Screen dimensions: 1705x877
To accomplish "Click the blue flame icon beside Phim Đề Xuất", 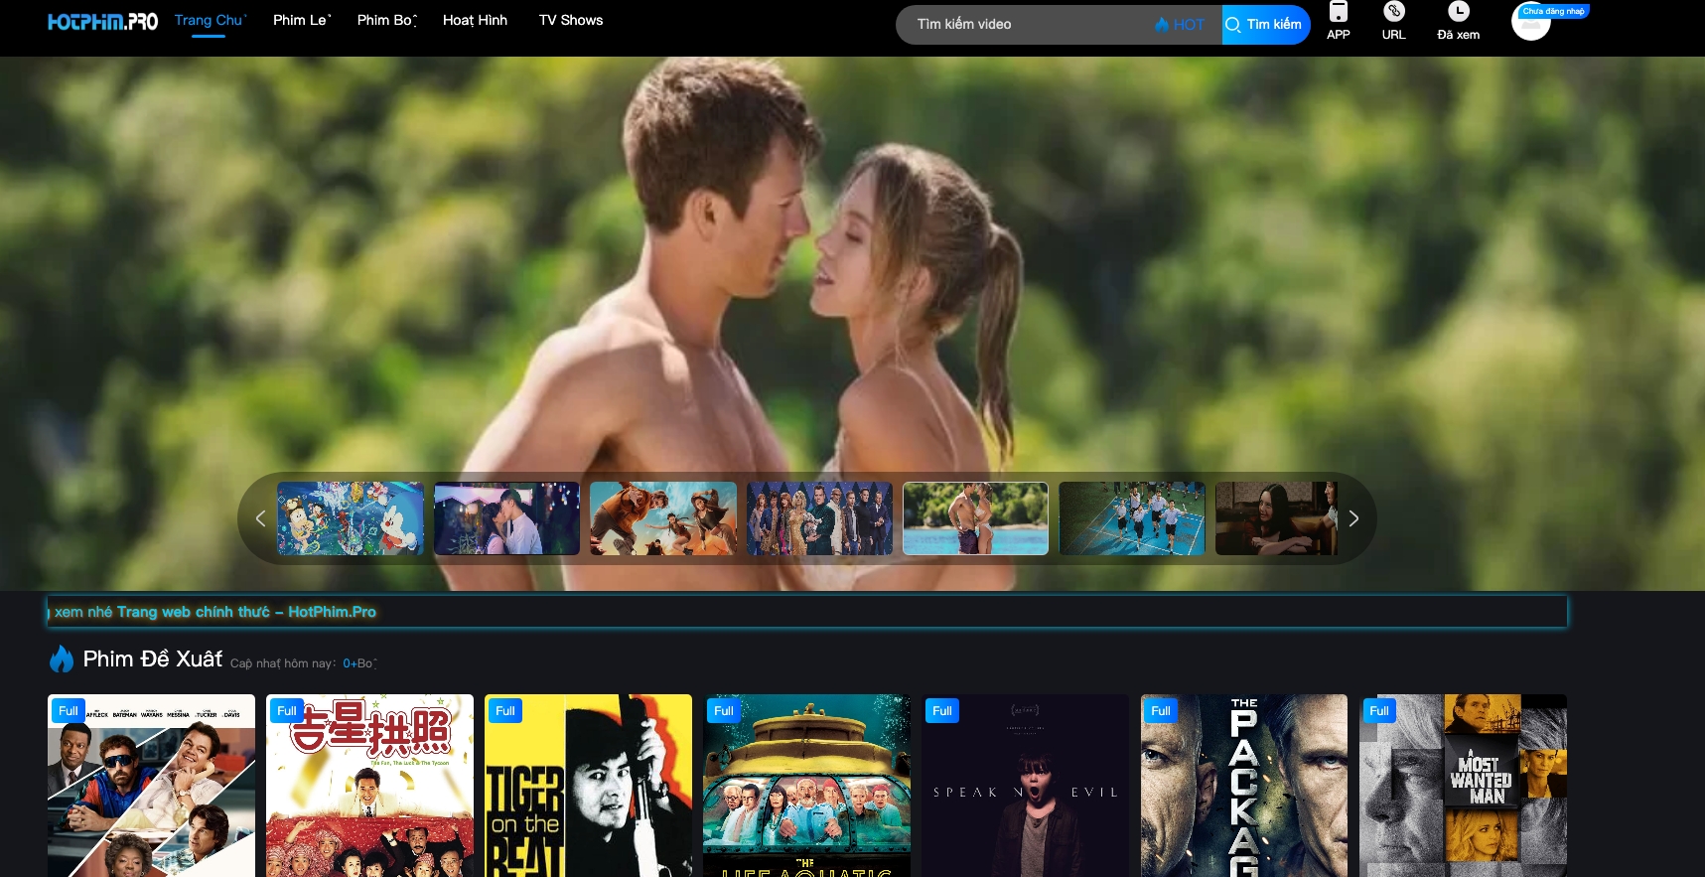I will (62, 659).
